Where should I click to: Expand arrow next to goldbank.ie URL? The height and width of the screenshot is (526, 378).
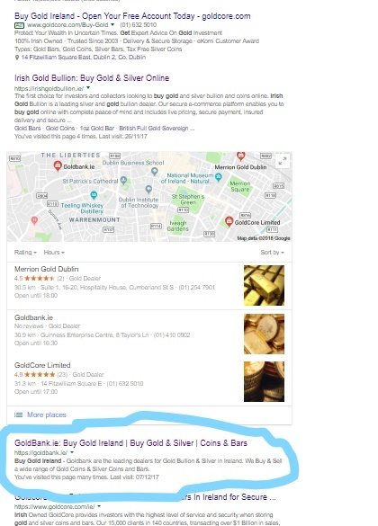pyautogui.click(x=72, y=452)
